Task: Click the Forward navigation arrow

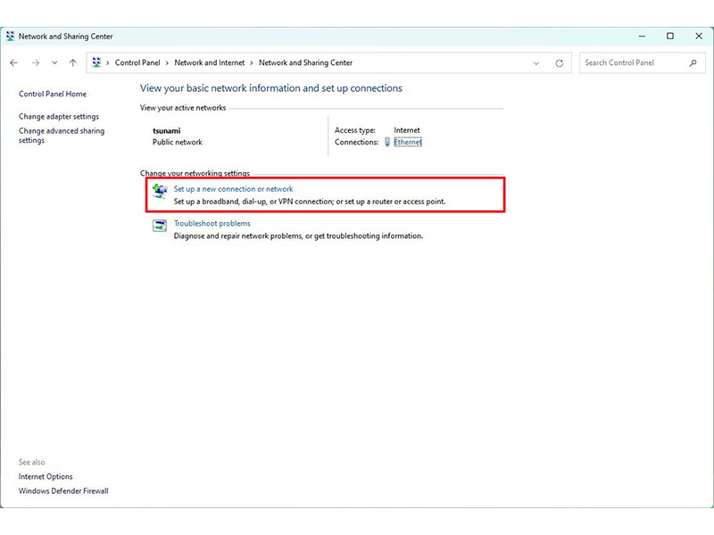Action: [x=36, y=62]
